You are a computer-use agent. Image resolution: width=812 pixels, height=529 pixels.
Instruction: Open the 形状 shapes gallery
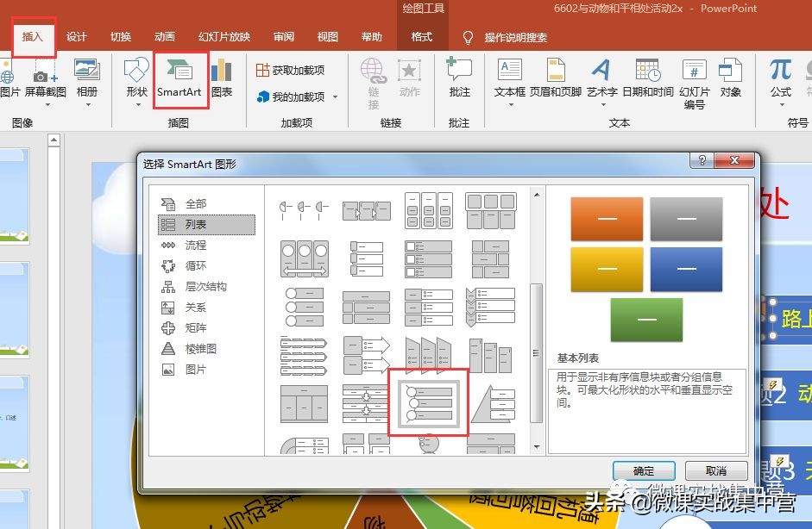[136, 80]
